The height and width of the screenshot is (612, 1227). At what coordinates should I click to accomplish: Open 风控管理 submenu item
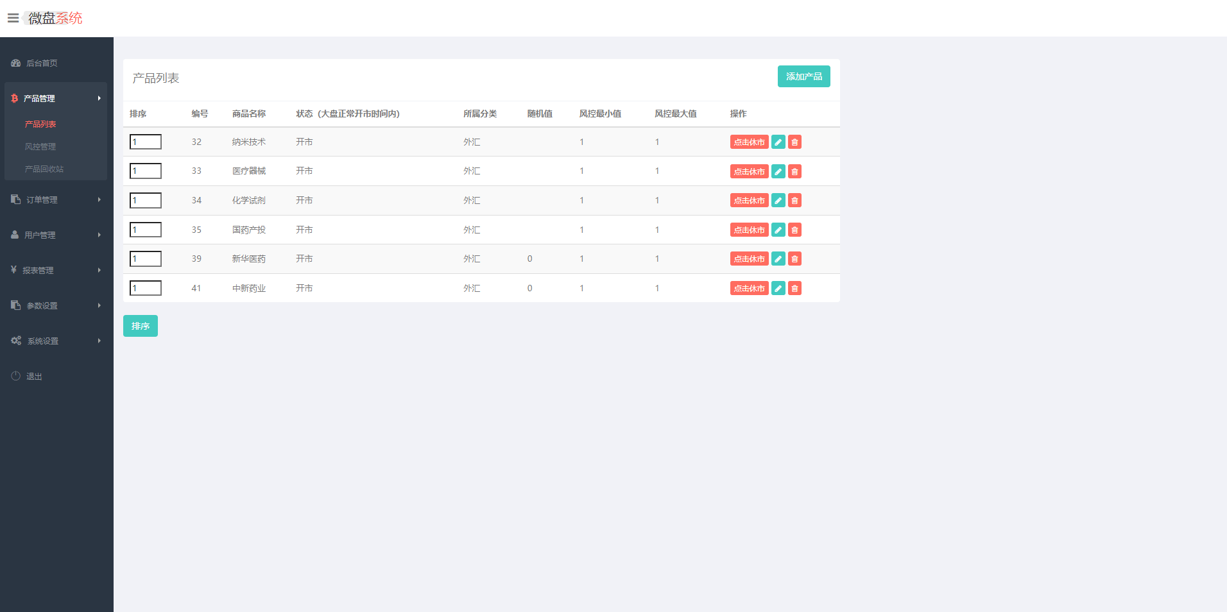click(40, 147)
